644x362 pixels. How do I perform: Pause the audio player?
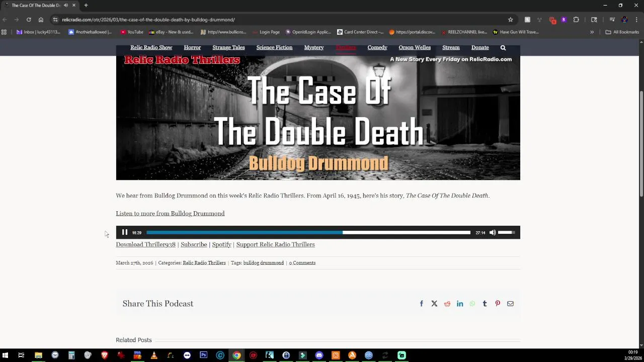click(125, 232)
